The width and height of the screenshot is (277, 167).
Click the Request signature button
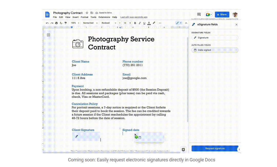coord(215,148)
